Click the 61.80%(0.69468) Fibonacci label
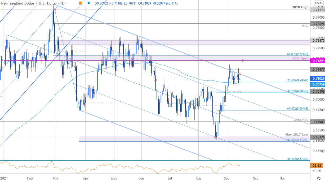 (x=298, y=108)
